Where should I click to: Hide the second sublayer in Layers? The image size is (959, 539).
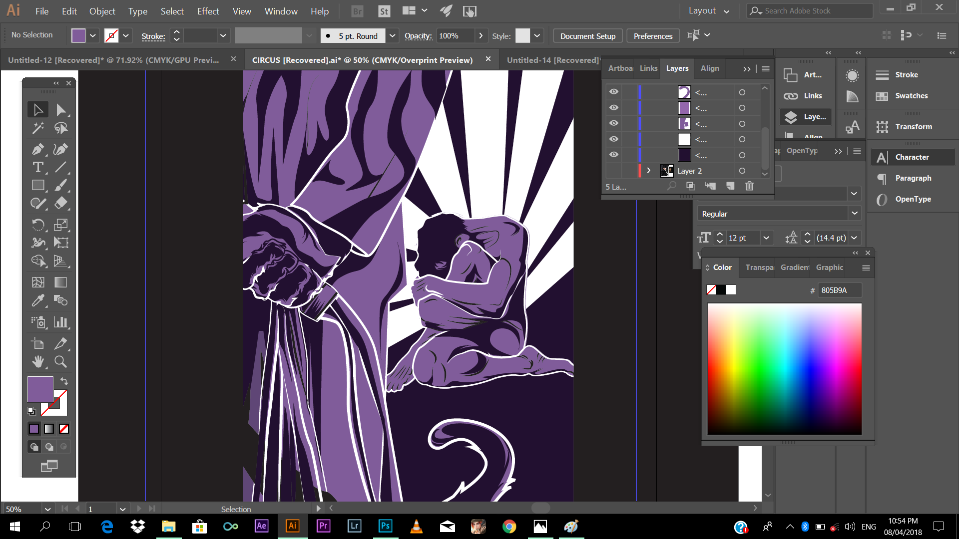(x=614, y=108)
